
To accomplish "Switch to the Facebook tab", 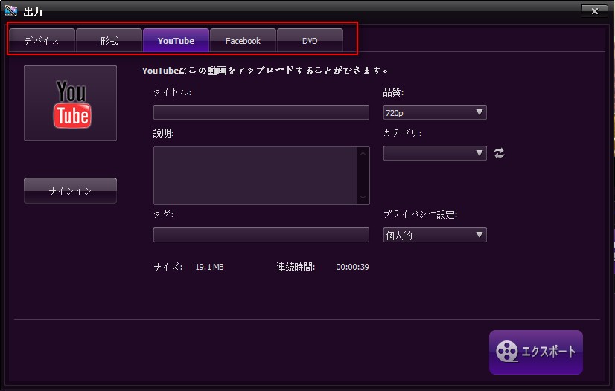I will coord(243,40).
